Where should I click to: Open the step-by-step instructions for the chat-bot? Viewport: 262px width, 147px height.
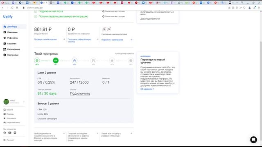coord(114,11)
